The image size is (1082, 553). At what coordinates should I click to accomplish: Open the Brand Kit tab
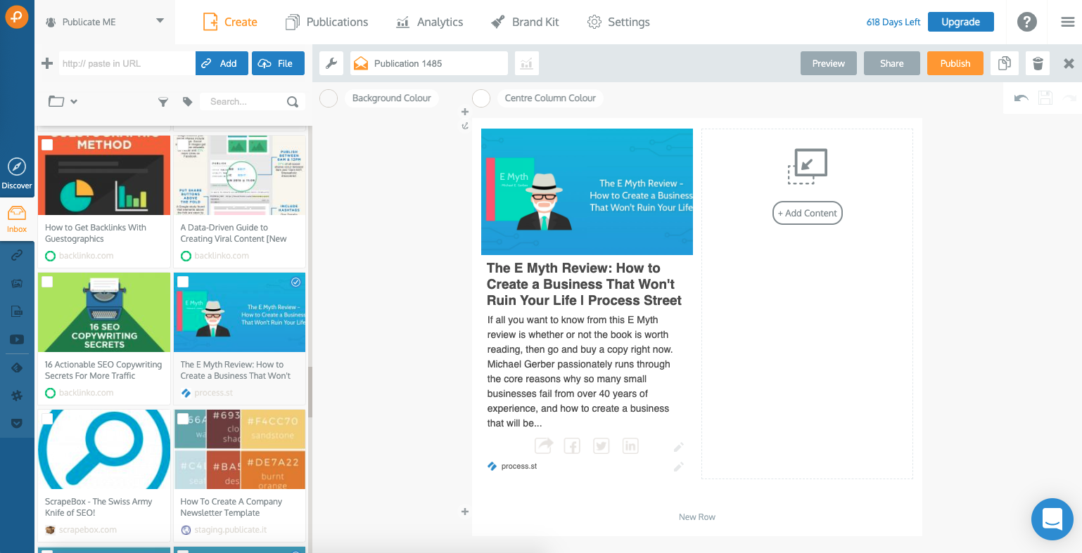click(525, 22)
